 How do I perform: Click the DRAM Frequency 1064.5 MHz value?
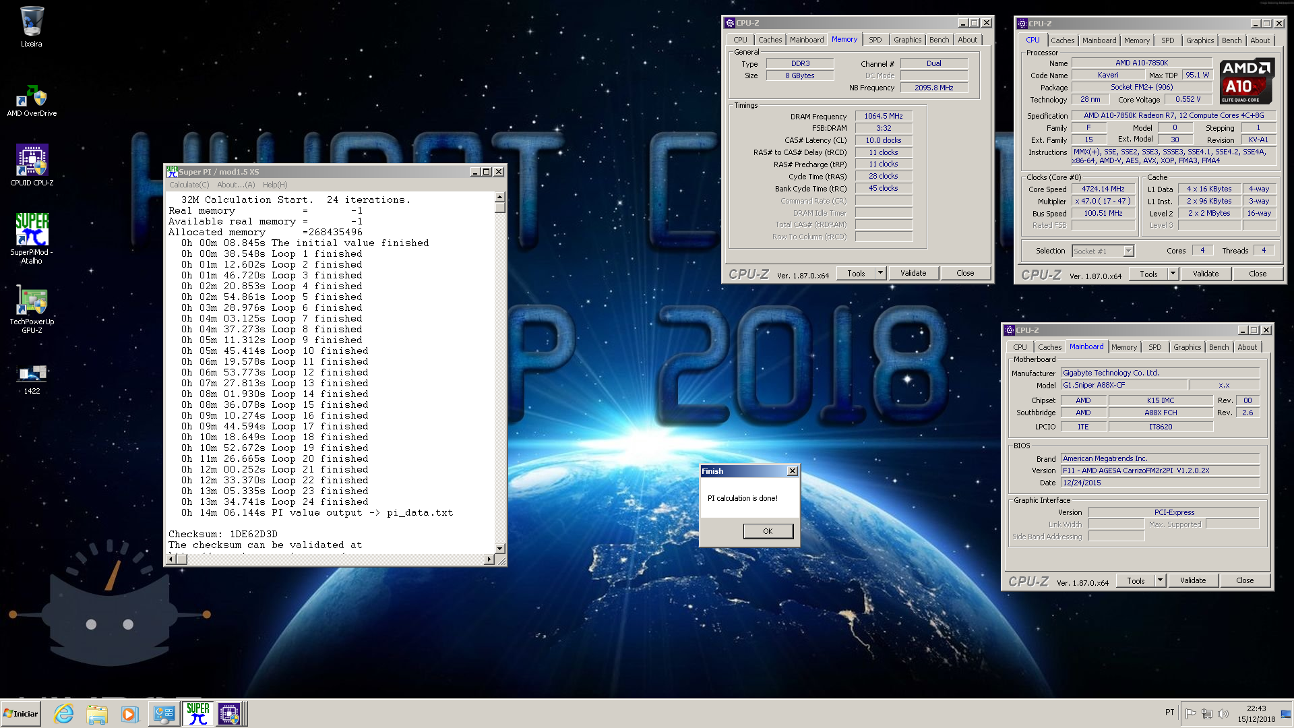(x=884, y=117)
